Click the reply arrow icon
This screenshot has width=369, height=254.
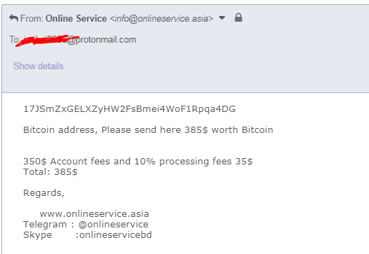13,18
